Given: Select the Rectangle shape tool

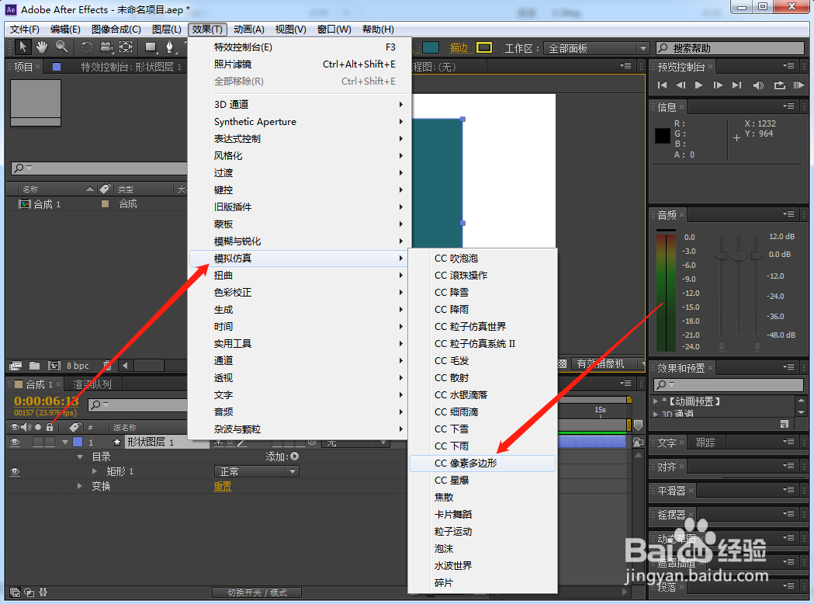Looking at the screenshot, I should pos(151,47).
